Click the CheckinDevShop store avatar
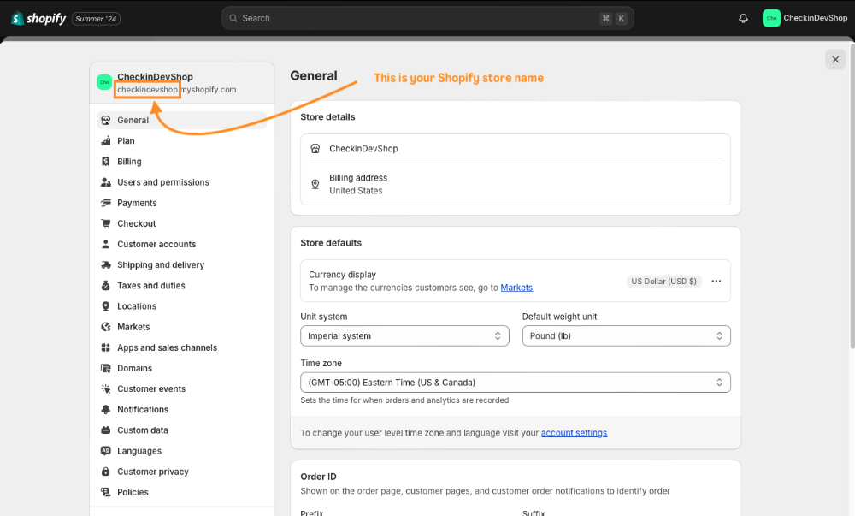 [104, 82]
